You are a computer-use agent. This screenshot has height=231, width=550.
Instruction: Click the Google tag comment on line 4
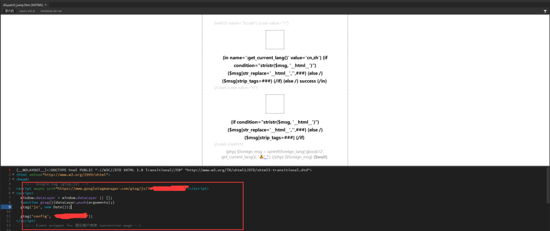click(57, 184)
